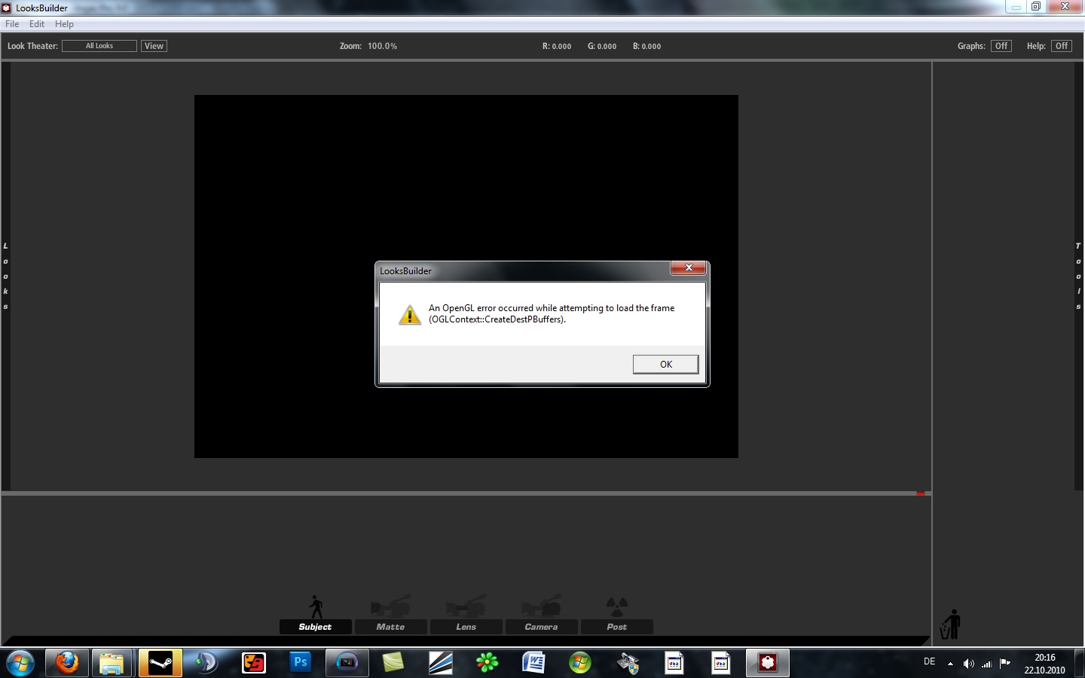Click the warning icon in error dialog
This screenshot has height=678, width=1085.
409,314
